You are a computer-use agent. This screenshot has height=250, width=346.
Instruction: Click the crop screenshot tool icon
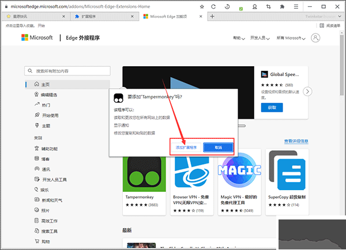[268, 6]
